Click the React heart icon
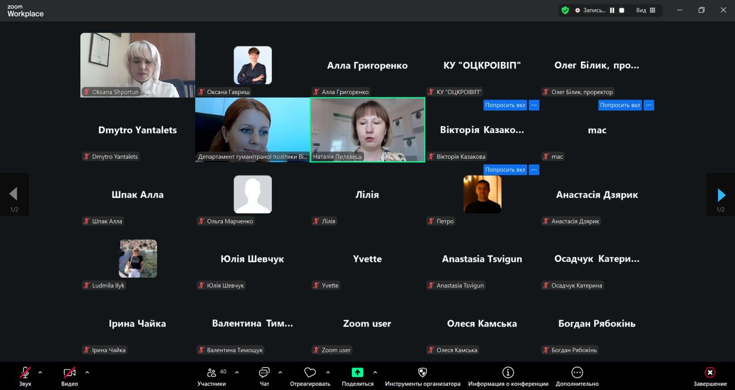Image resolution: width=735 pixels, height=390 pixels. click(x=310, y=373)
